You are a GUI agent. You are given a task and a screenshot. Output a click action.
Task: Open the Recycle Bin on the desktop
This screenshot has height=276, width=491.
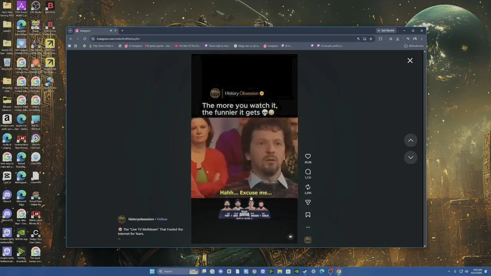pyautogui.click(x=7, y=64)
